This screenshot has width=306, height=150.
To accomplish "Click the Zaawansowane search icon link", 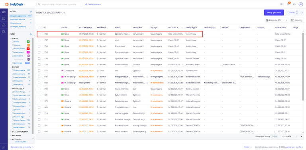I will tap(93, 4).
